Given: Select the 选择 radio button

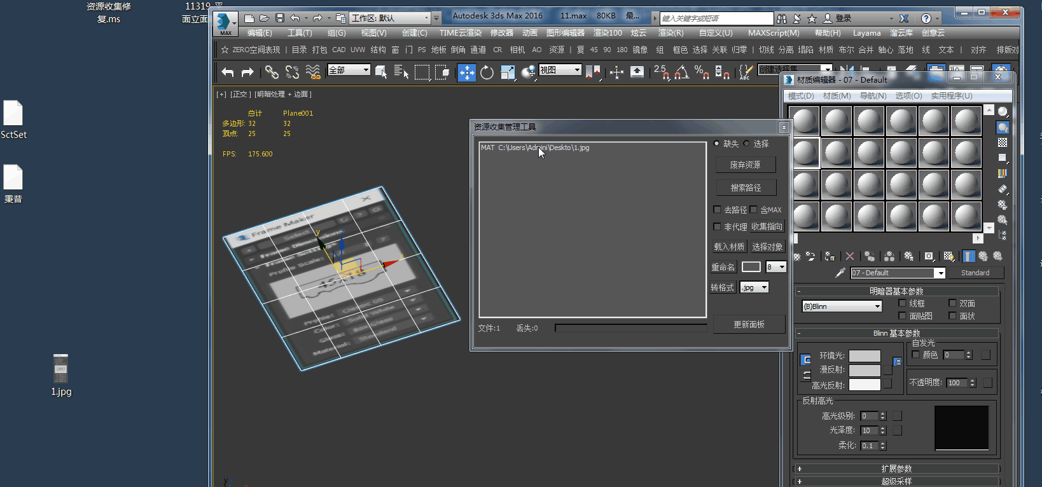Looking at the screenshot, I should click(747, 144).
